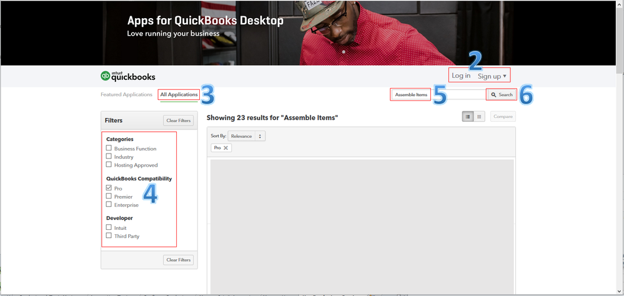Click the Log in link
Screen dimensions: 624x296
click(461, 76)
